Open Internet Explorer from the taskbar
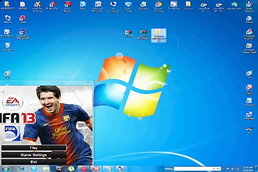 pyautogui.click(x=21, y=169)
